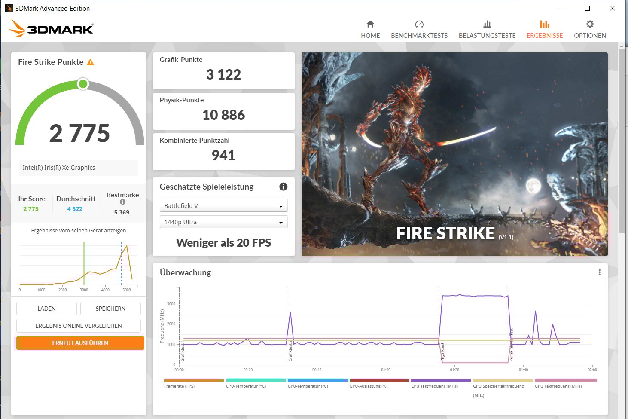This screenshot has width=628, height=419.
Task: Click the 3DMark title bar app icon
Action: [9, 8]
